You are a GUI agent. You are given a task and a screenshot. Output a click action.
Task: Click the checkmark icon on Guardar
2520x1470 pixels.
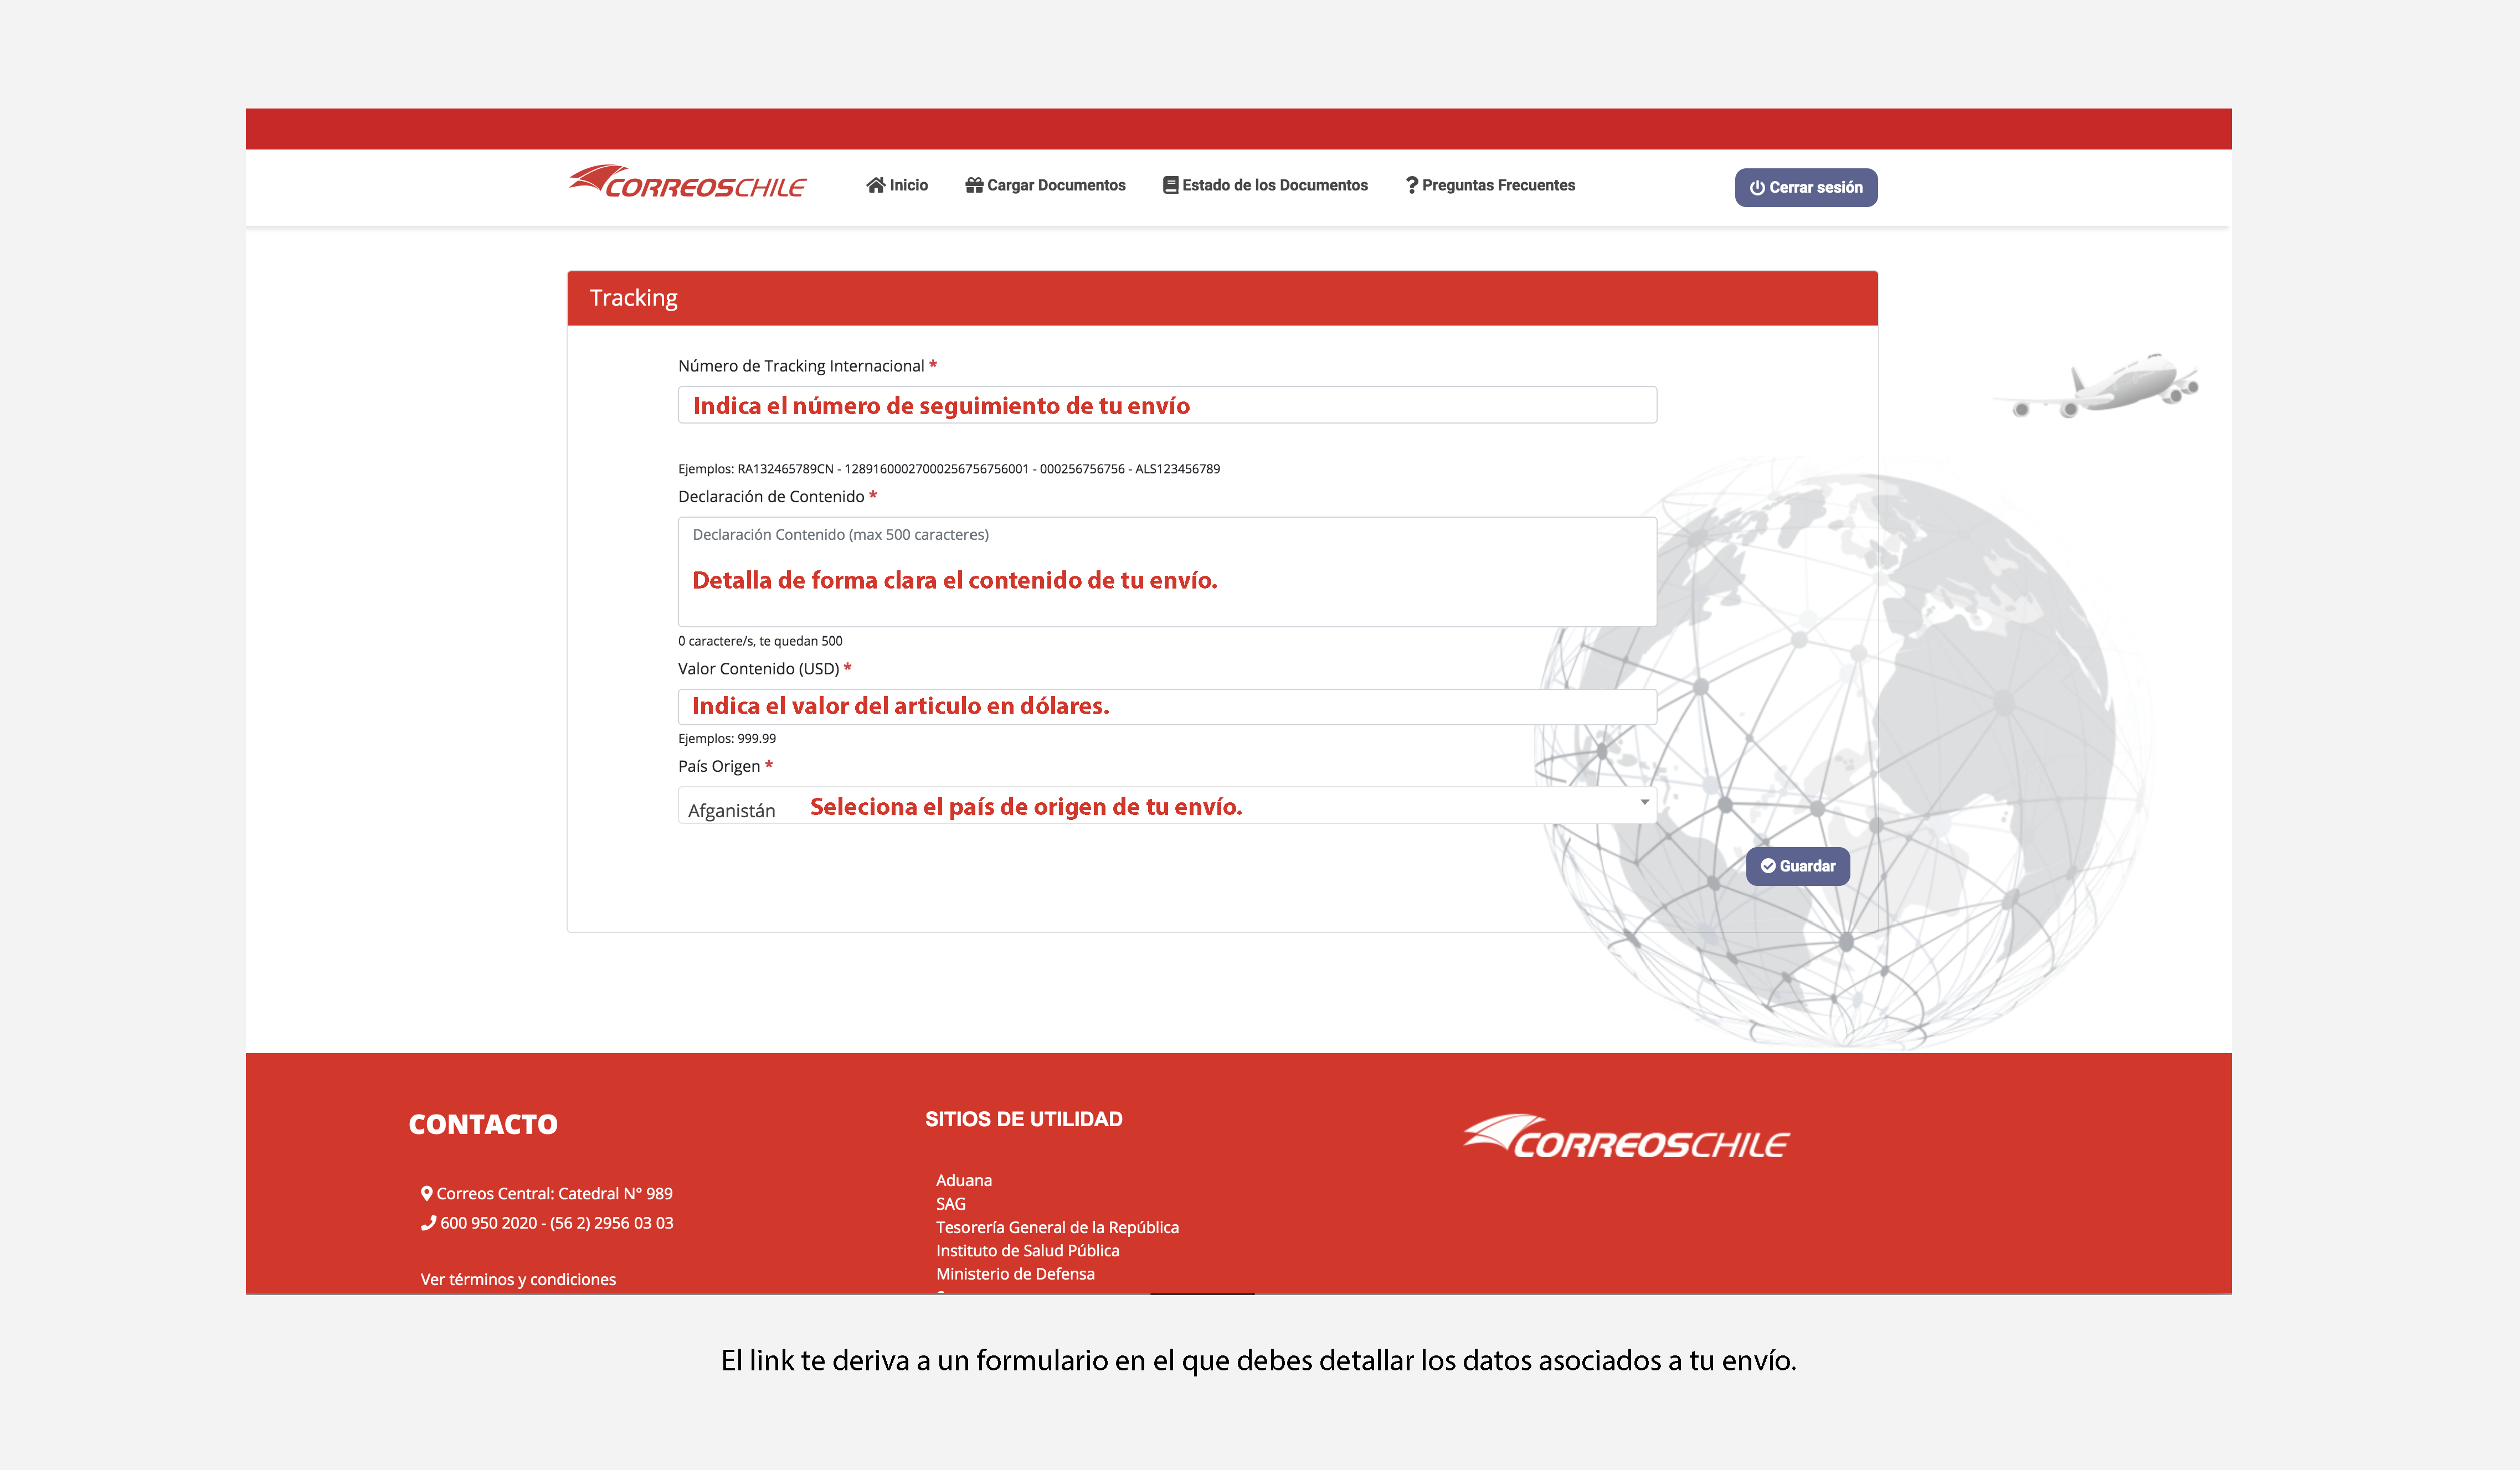(x=1767, y=866)
